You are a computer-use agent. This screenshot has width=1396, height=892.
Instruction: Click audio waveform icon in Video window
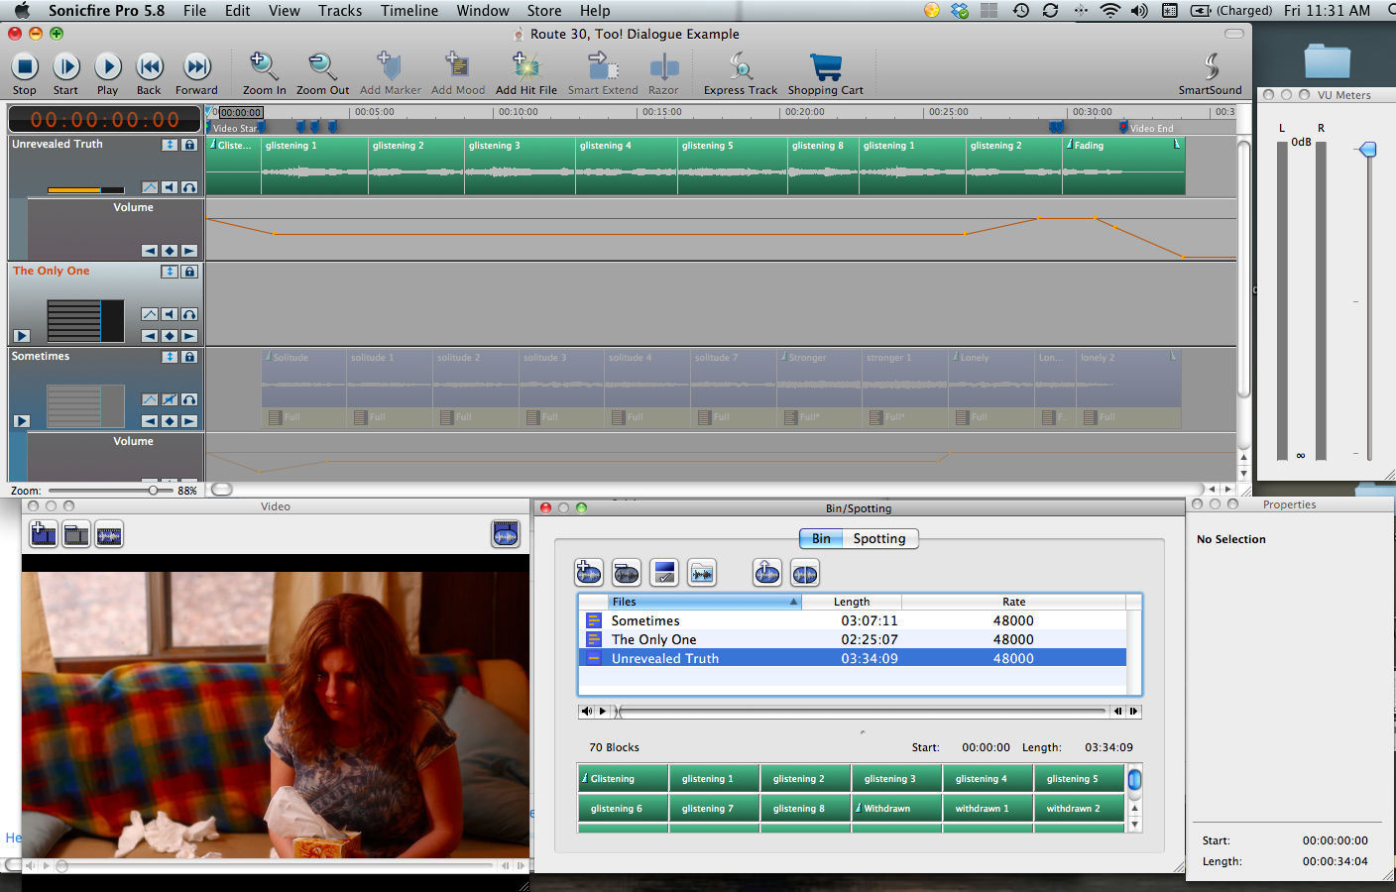pos(109,535)
